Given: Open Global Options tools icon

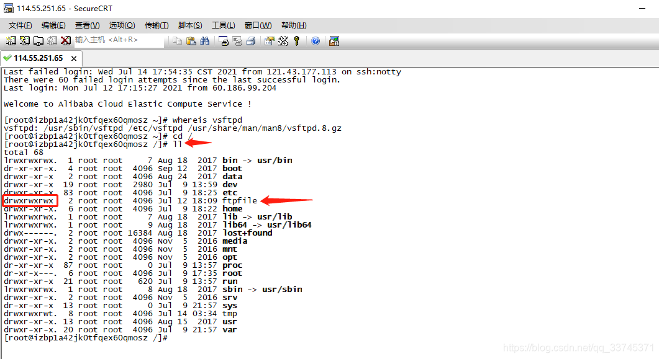Looking at the screenshot, I should (x=283, y=41).
